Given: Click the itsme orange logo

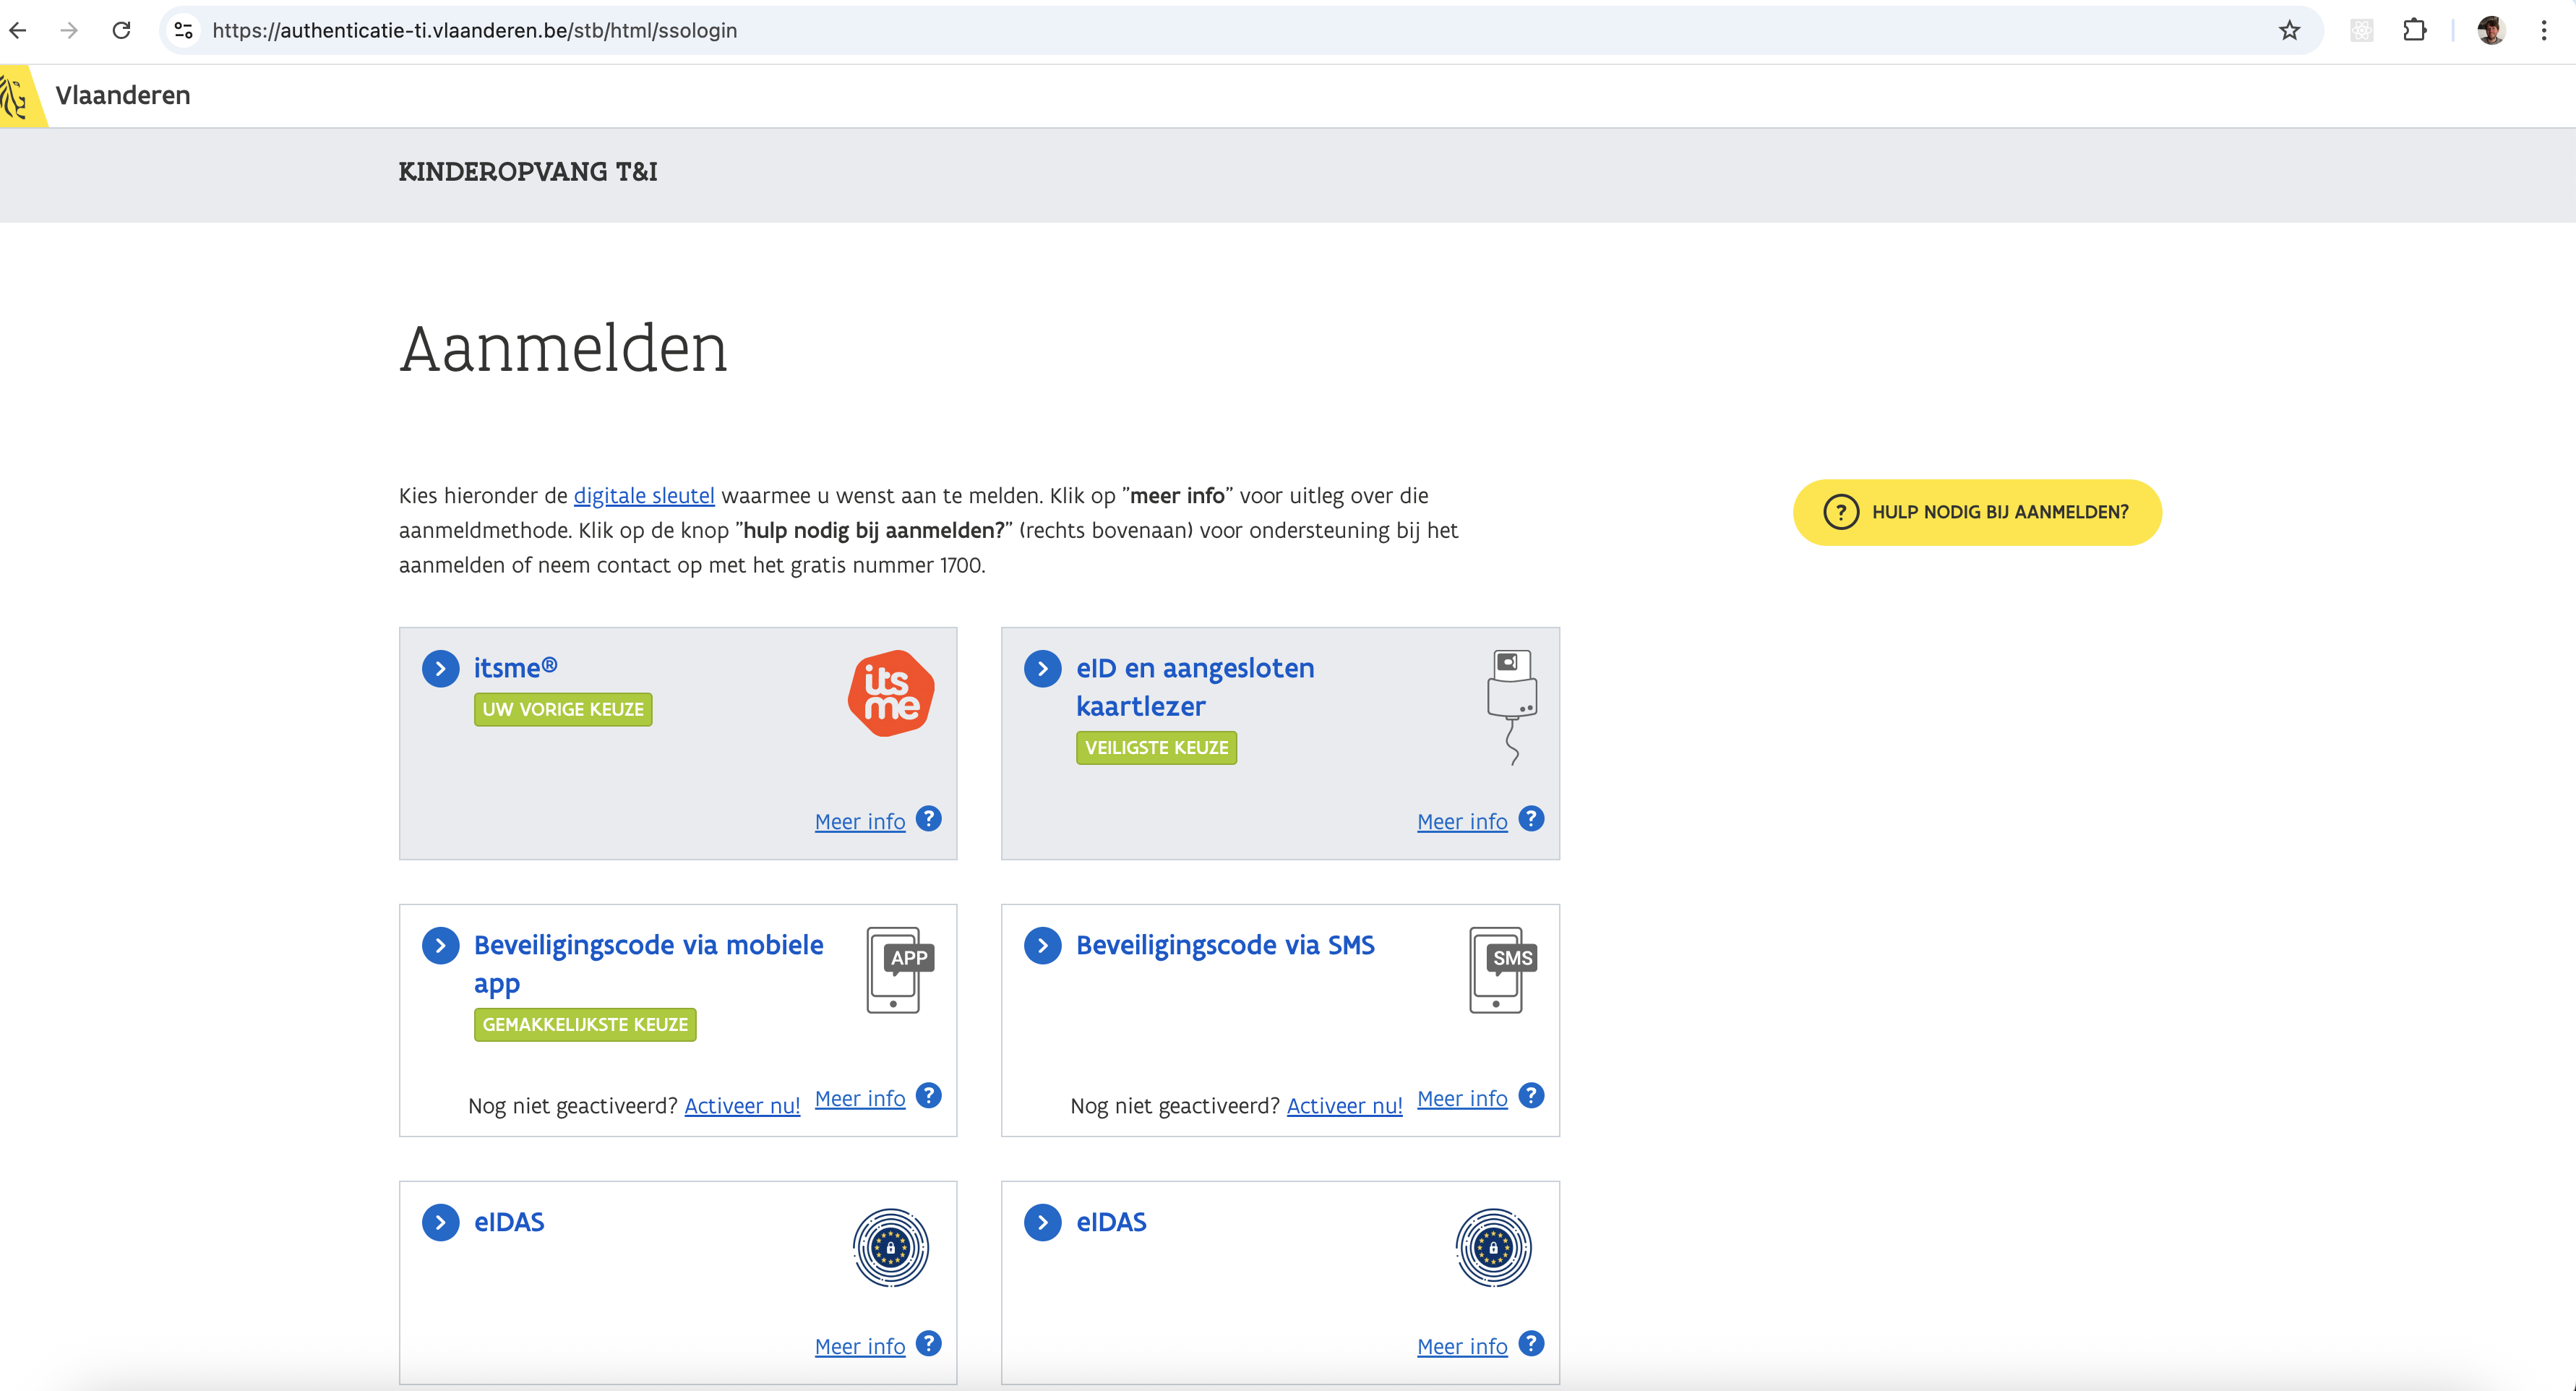Looking at the screenshot, I should 890,693.
